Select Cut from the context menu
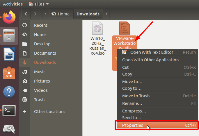Image resolution: width=199 pixels, height=136 pixels. click(x=157, y=67)
